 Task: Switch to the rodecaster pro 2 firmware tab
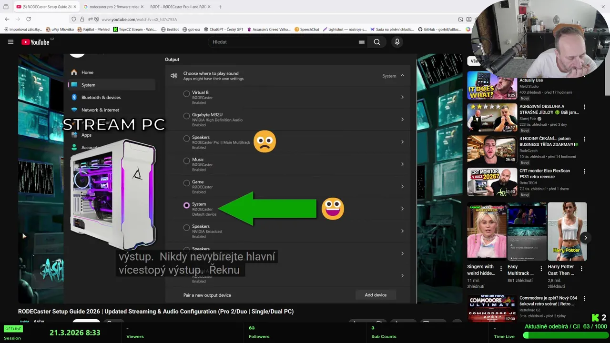click(x=113, y=7)
